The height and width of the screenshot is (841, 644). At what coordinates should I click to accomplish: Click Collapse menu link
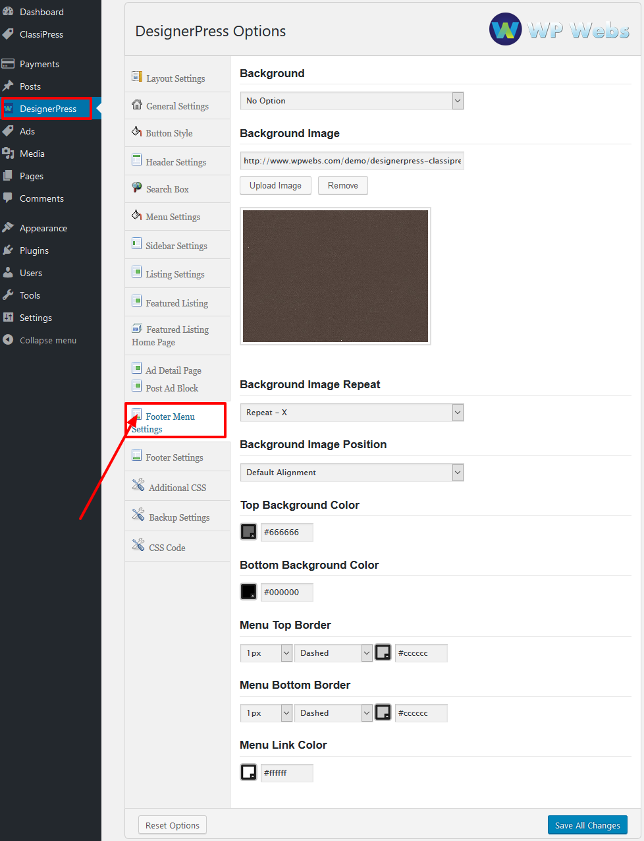click(48, 340)
